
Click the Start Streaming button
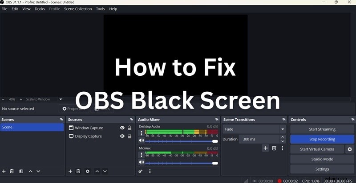[322, 129]
